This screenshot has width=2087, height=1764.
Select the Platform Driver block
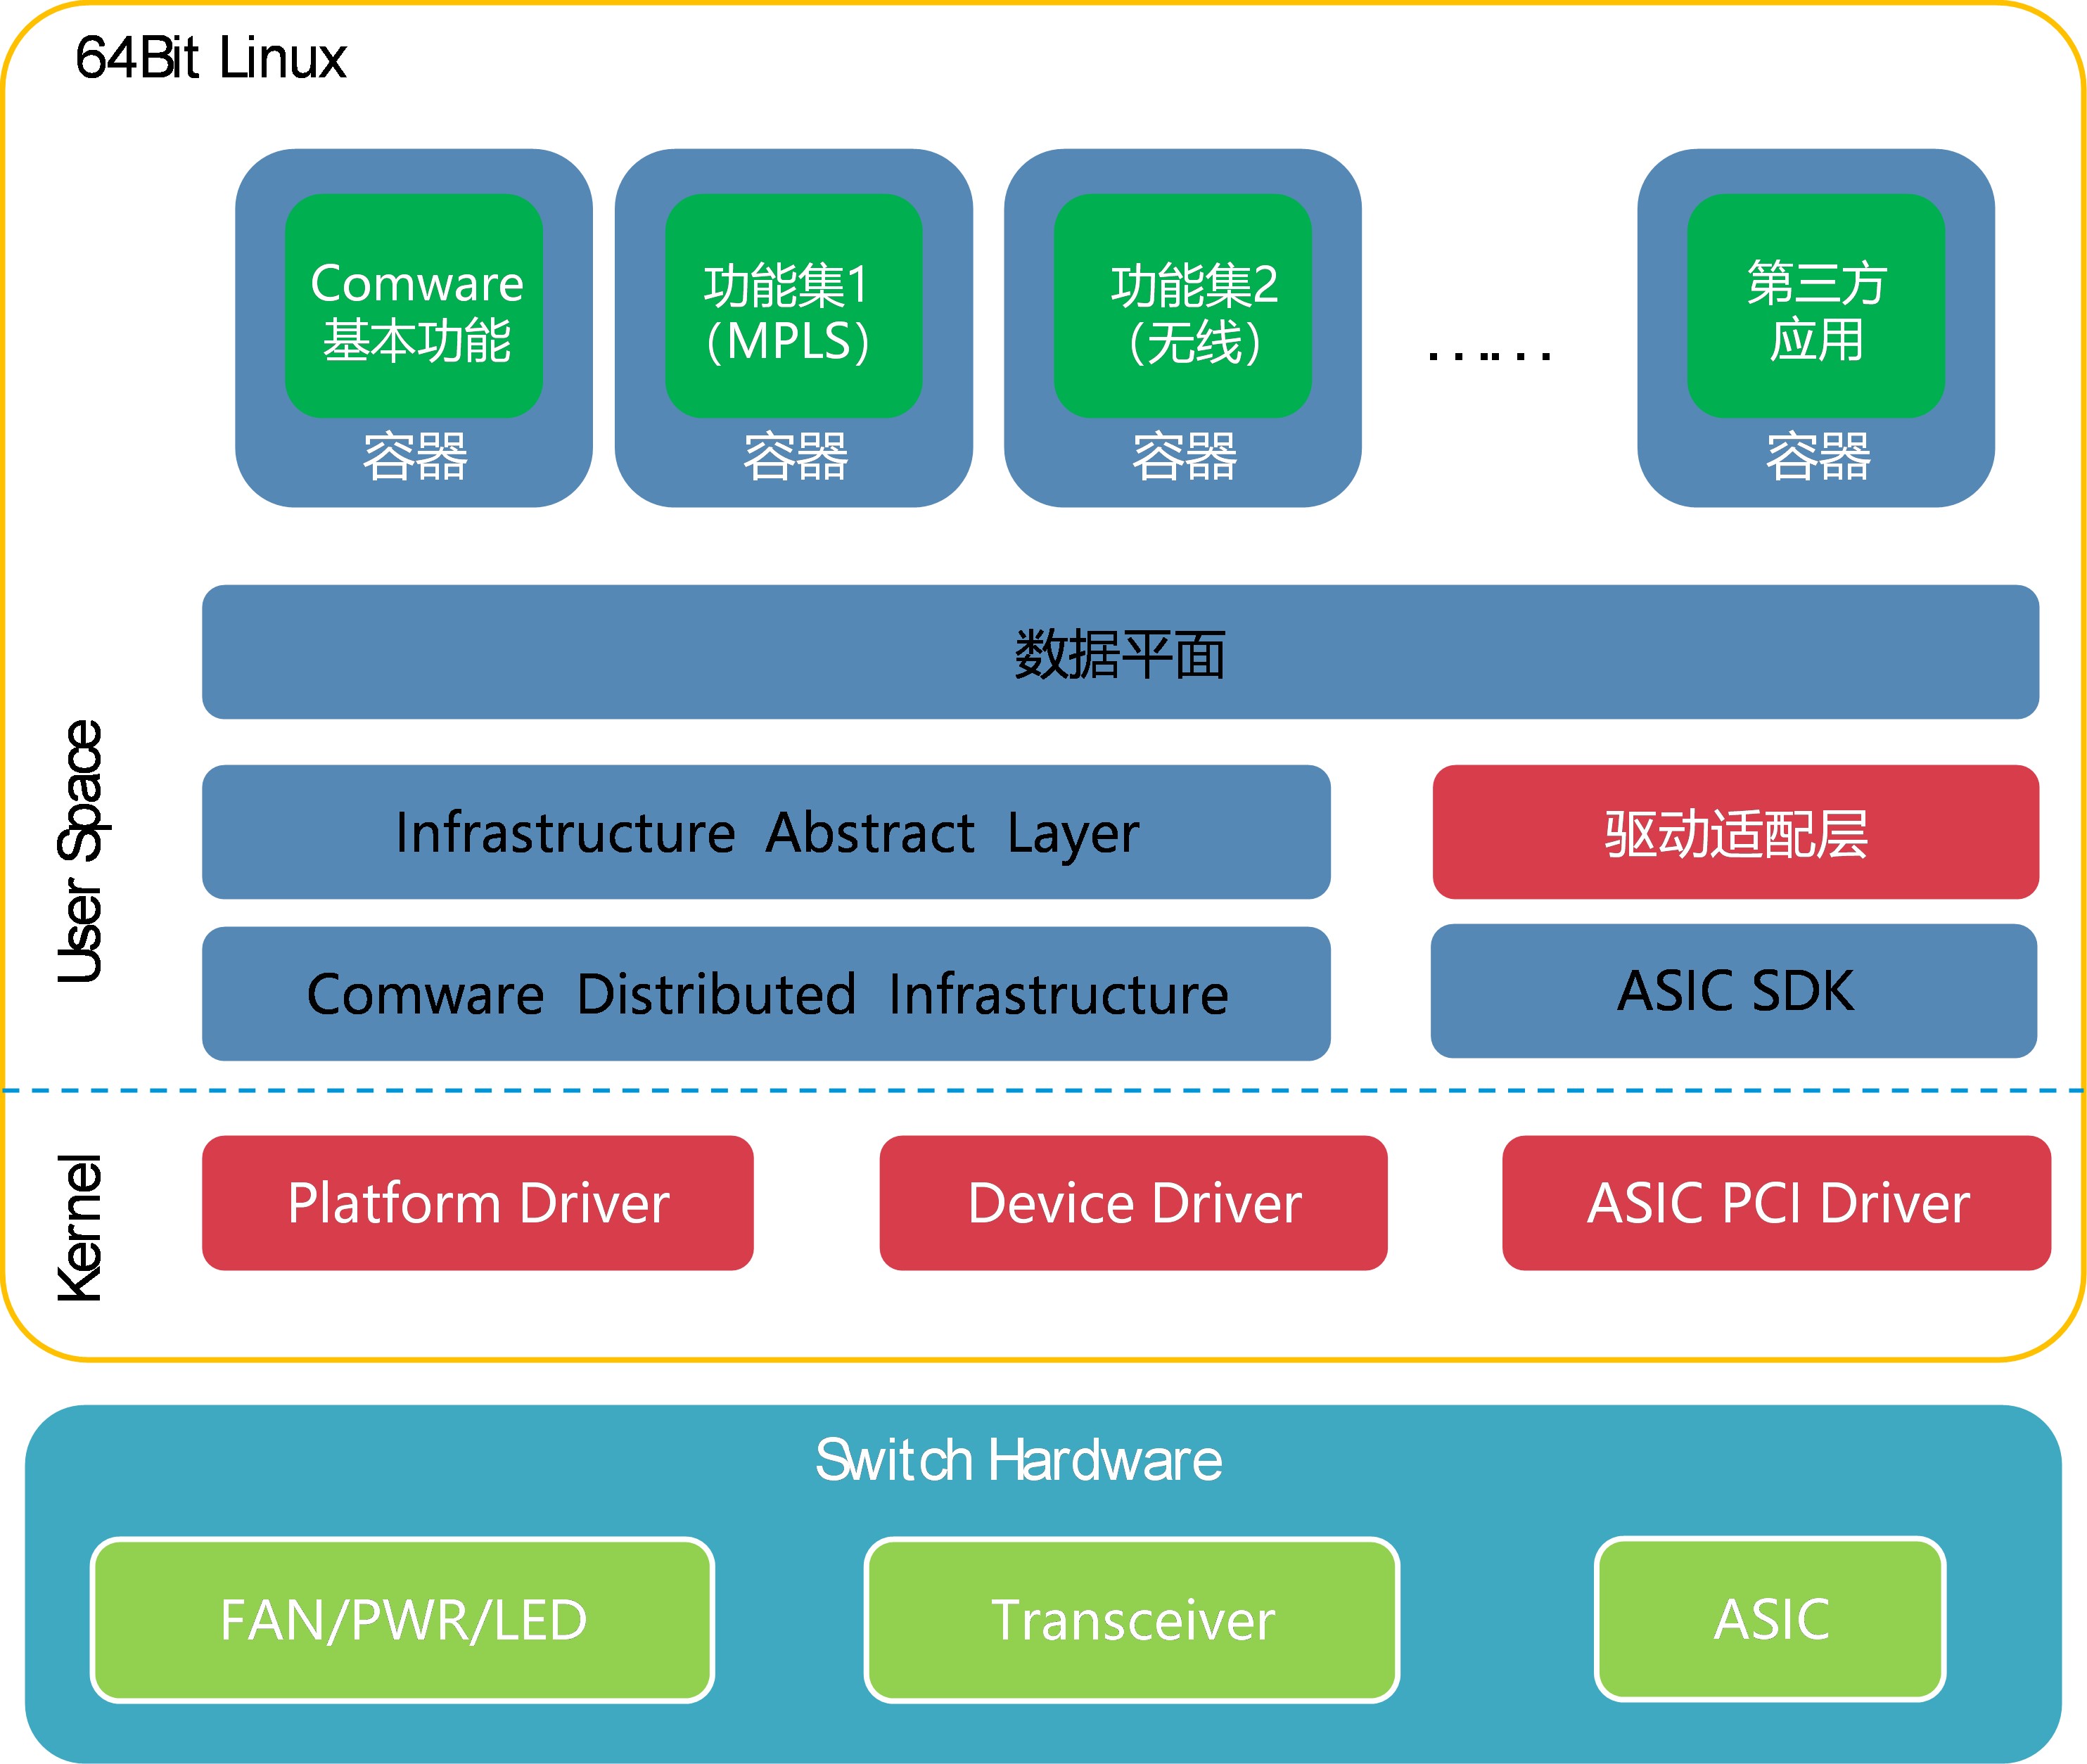point(478,1203)
